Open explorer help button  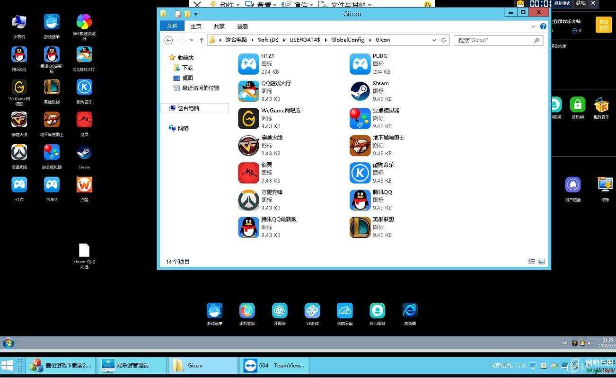543,26
